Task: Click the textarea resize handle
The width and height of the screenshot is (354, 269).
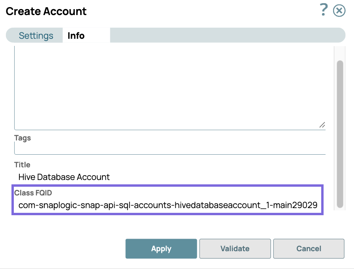Action: pyautogui.click(x=322, y=125)
